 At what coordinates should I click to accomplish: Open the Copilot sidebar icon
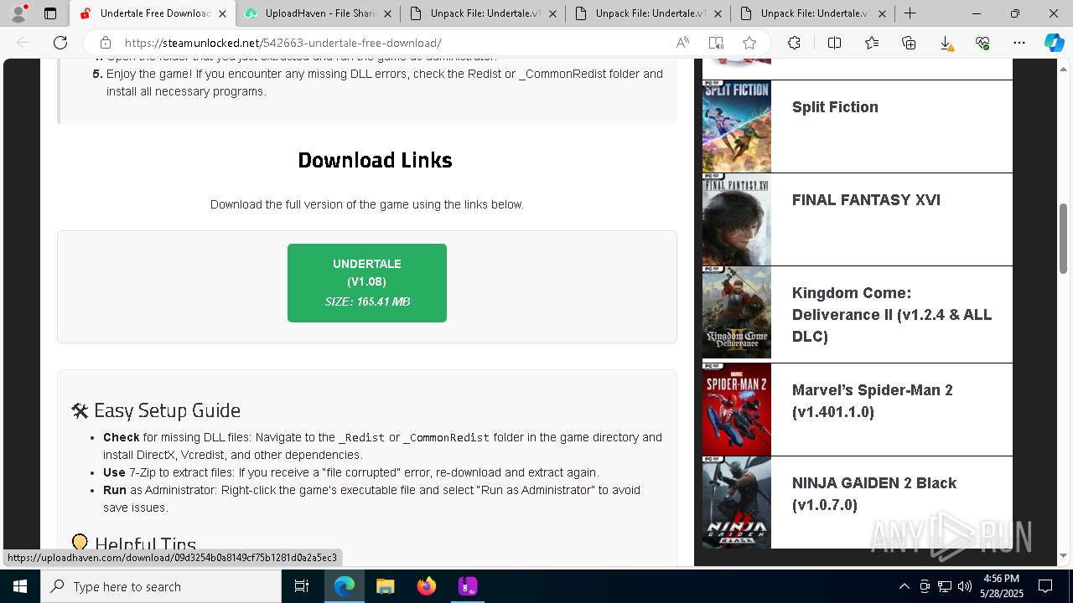click(x=1054, y=43)
